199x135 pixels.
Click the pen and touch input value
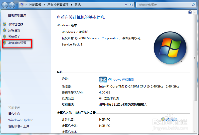[123, 104]
